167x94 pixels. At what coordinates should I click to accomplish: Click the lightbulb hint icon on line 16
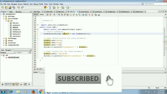click(x=35, y=34)
